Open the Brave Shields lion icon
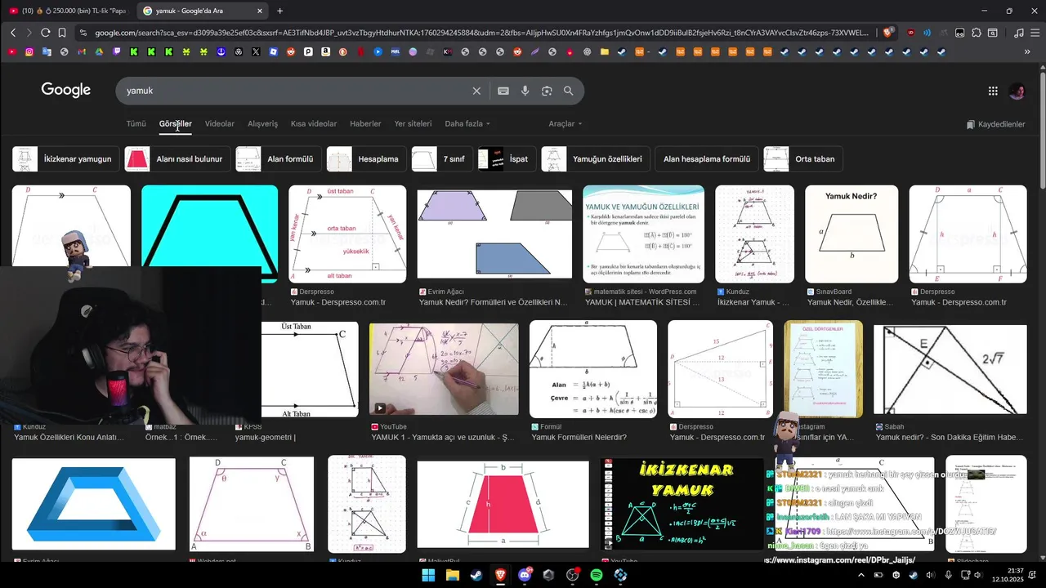The height and width of the screenshot is (588, 1046). pos(887,33)
